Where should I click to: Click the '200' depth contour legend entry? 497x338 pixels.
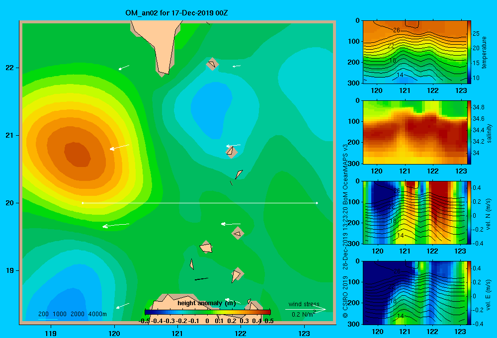click(43, 314)
